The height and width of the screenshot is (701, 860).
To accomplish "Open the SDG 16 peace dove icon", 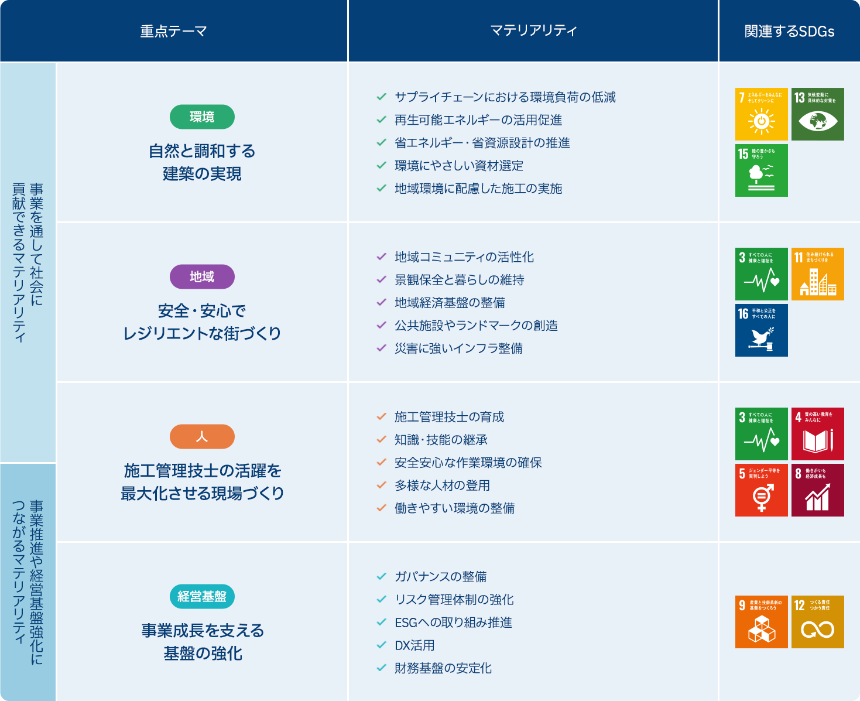I will 761,330.
